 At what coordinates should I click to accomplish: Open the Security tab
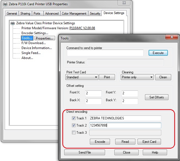tap(95, 14)
